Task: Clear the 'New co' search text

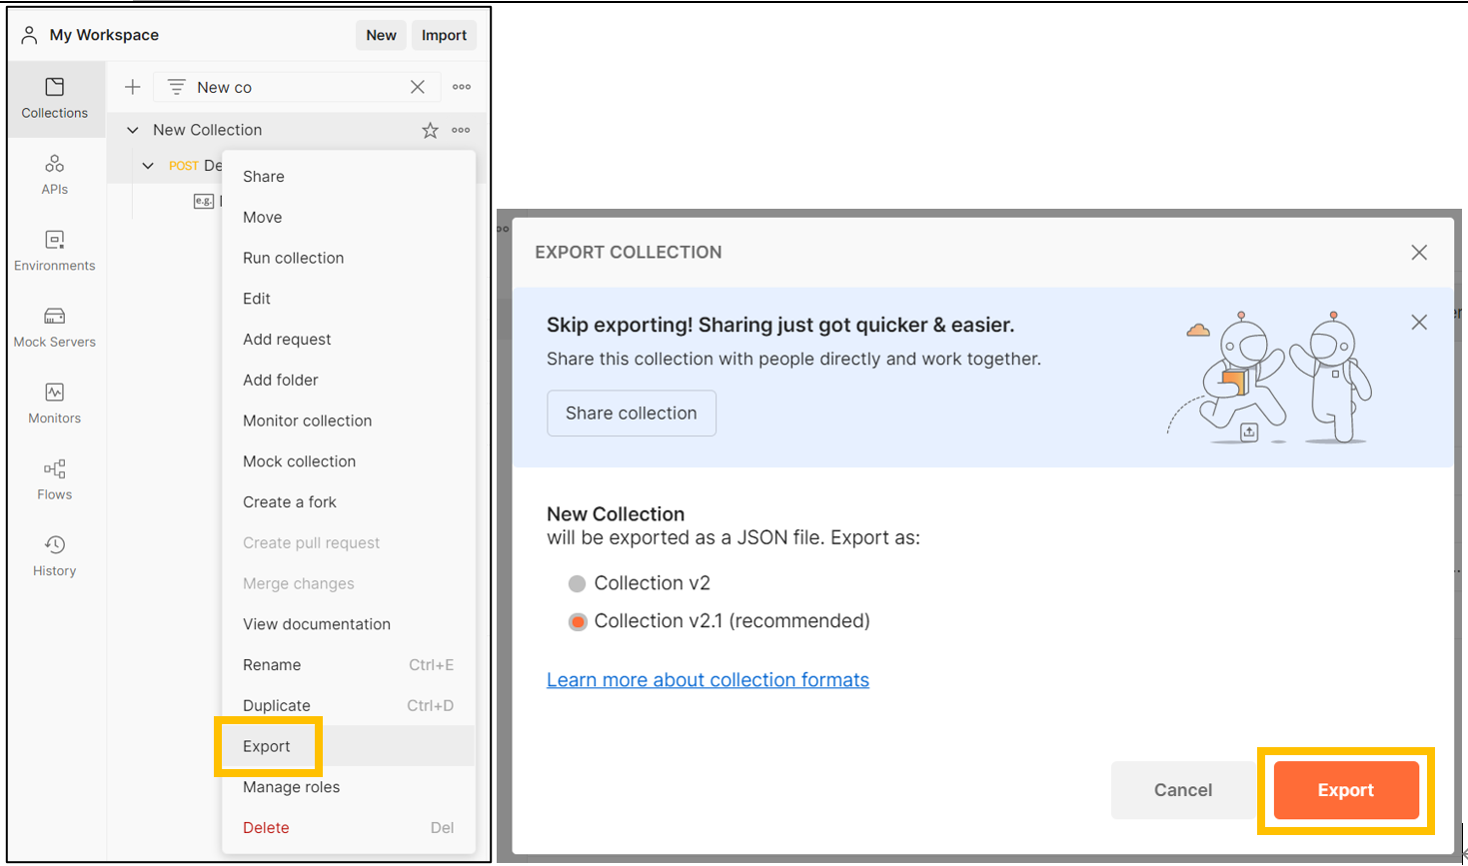Action: pos(418,87)
